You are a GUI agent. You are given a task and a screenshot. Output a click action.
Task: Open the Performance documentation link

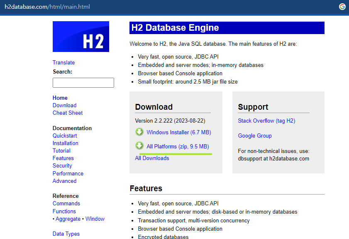(x=68, y=173)
